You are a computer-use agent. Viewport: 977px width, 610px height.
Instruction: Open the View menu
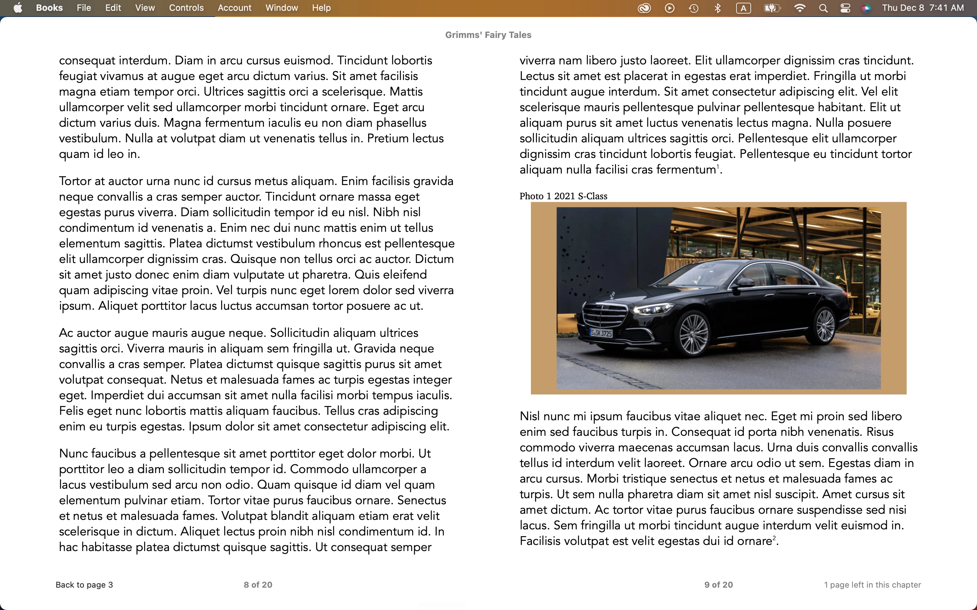click(145, 8)
